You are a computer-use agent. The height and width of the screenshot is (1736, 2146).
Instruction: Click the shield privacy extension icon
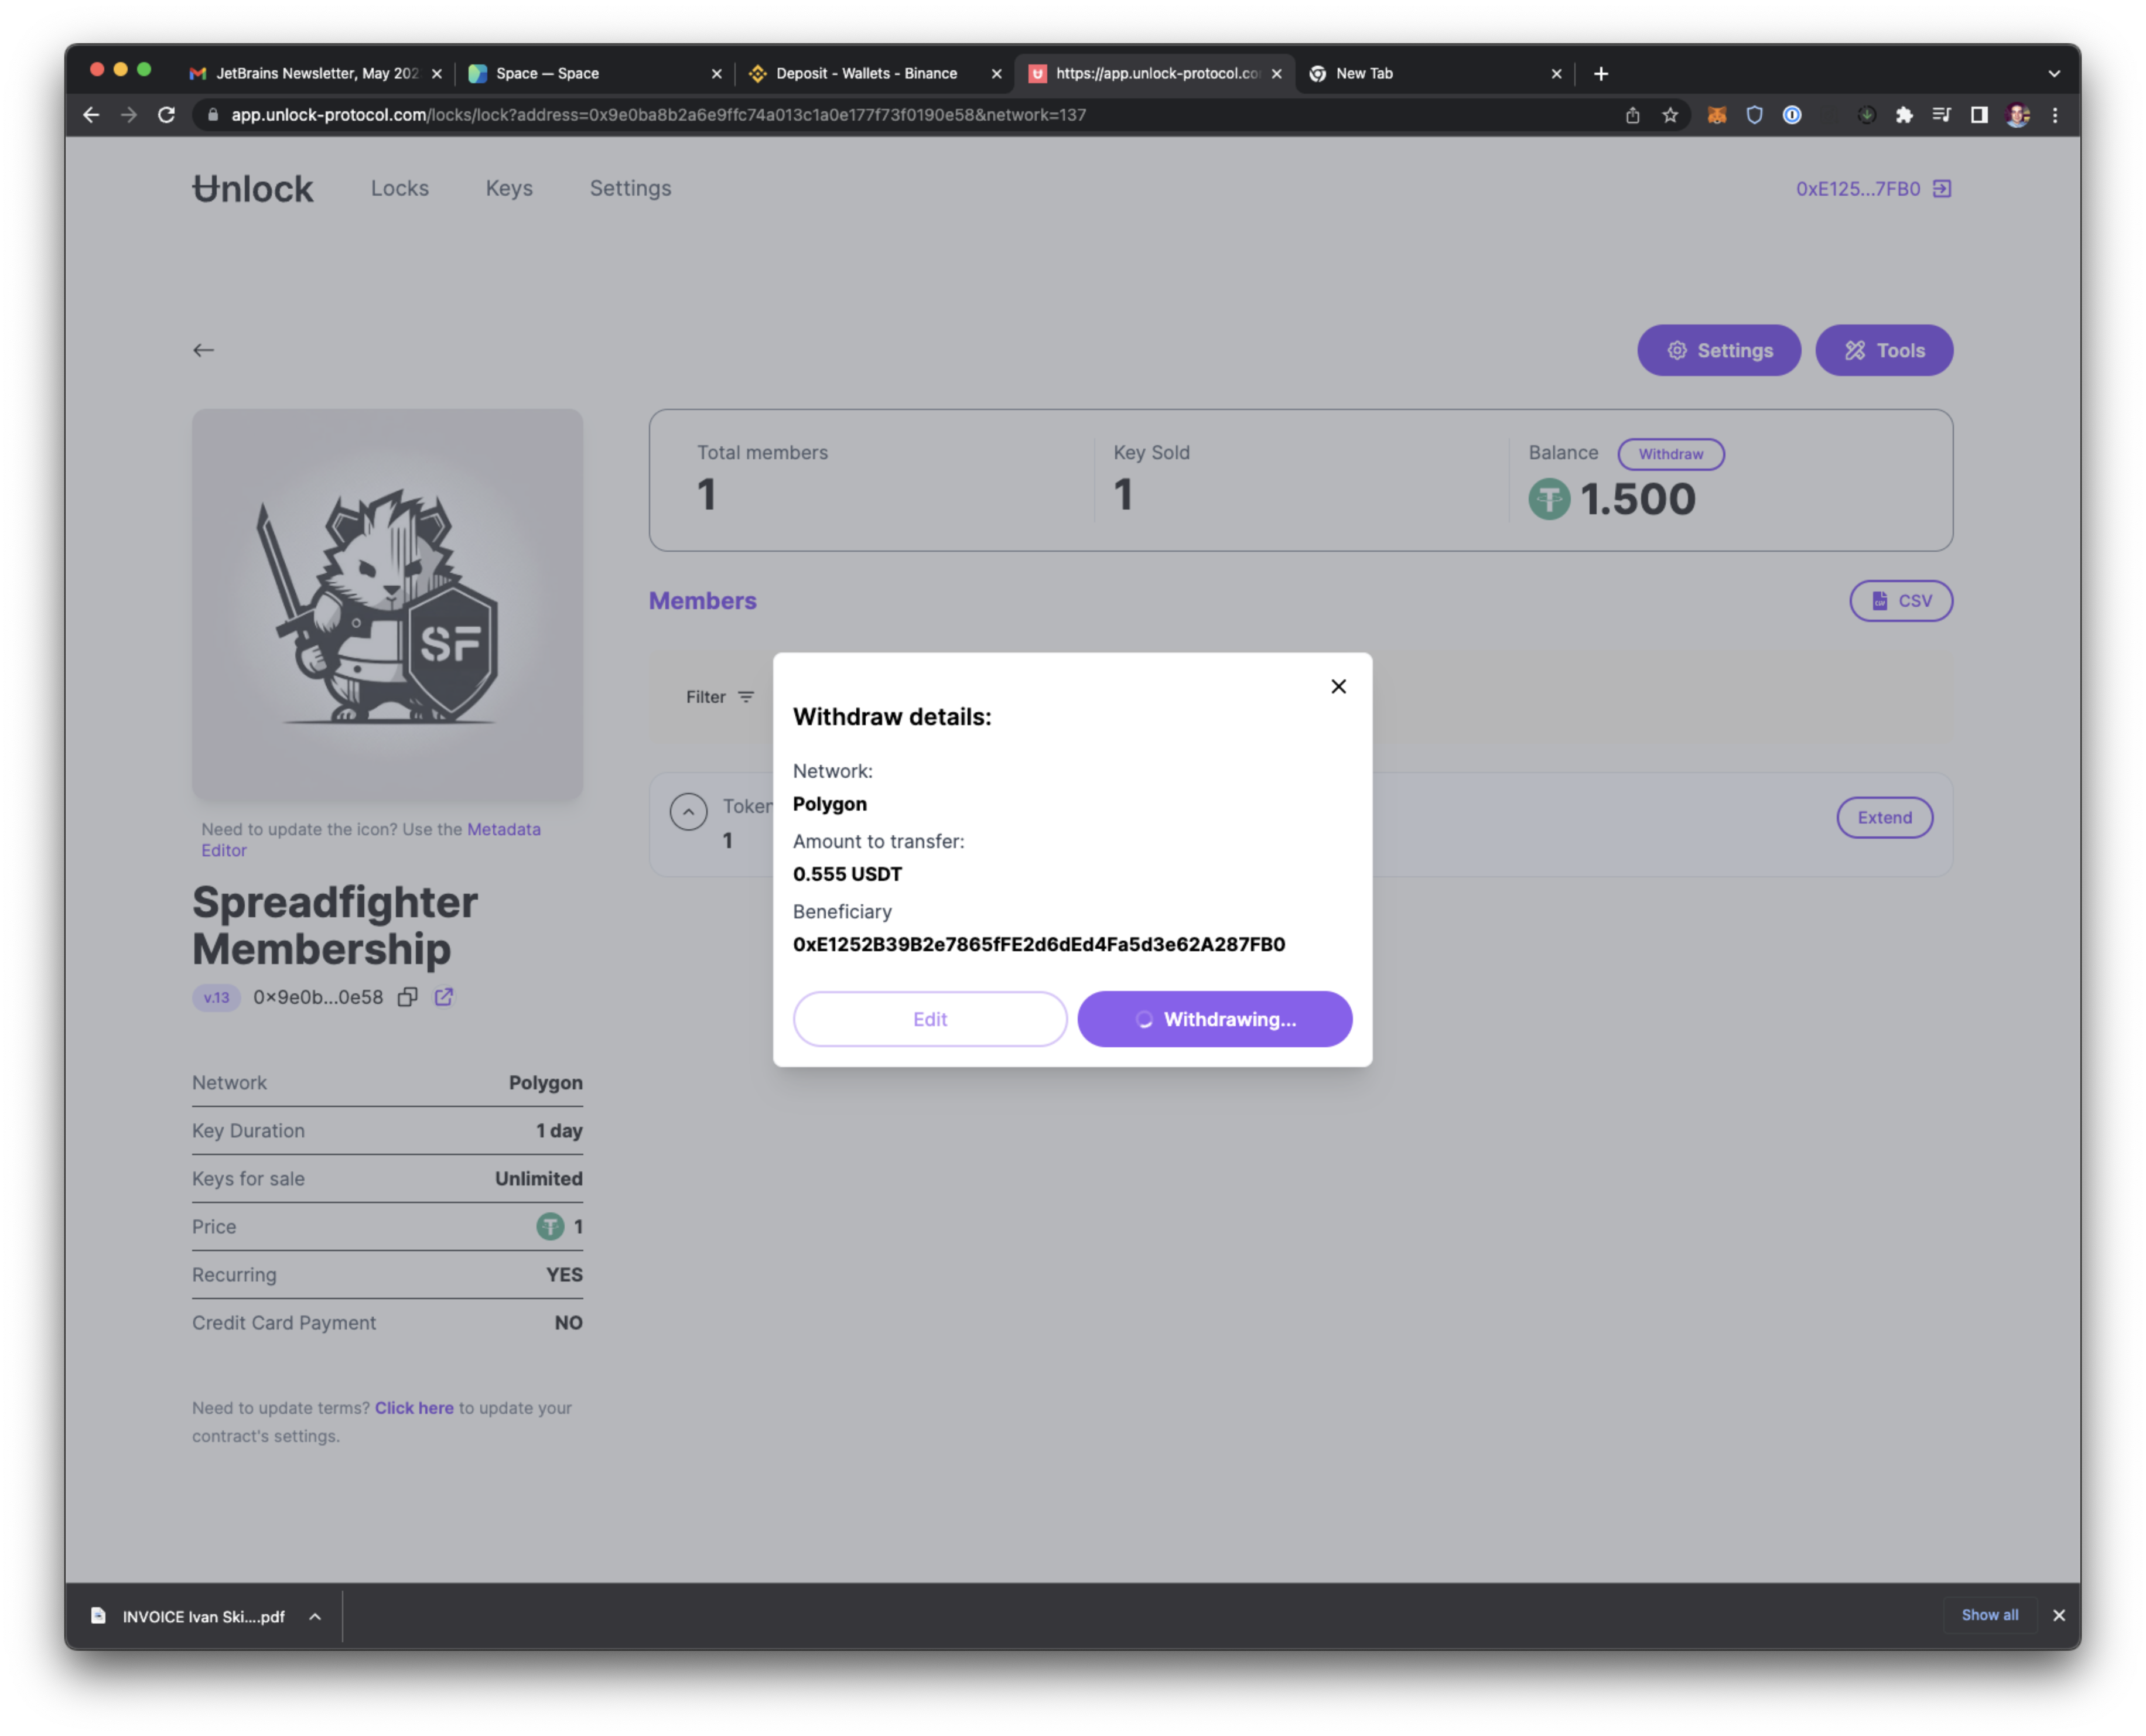point(1754,114)
